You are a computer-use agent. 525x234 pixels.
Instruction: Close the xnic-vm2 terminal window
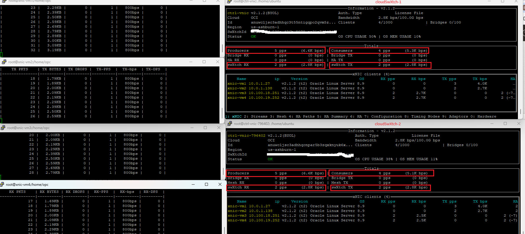pos(218,62)
